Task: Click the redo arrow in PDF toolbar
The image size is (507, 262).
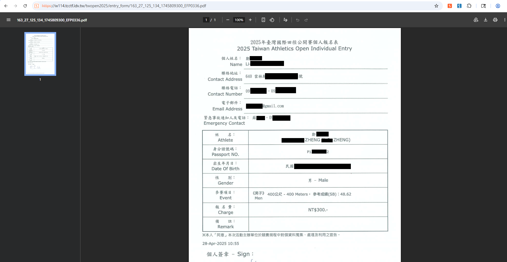Action: pos(306,20)
